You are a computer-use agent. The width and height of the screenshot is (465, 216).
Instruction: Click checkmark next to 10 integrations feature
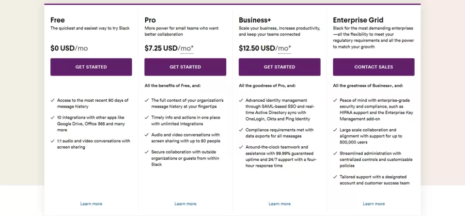click(52, 118)
